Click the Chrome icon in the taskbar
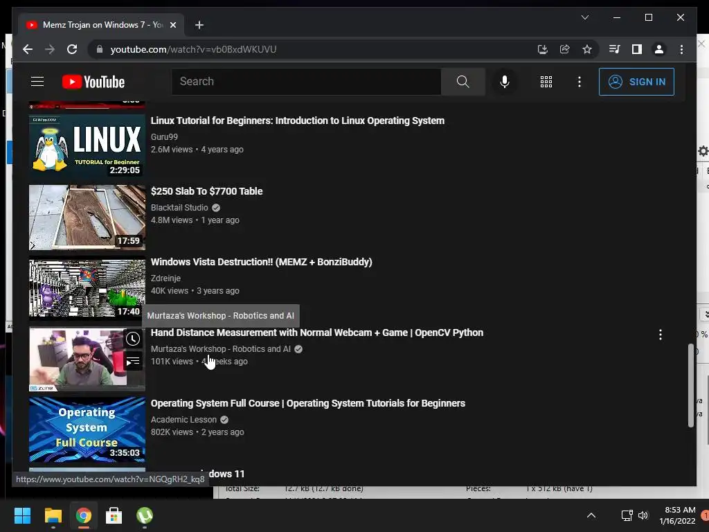 [x=83, y=515]
